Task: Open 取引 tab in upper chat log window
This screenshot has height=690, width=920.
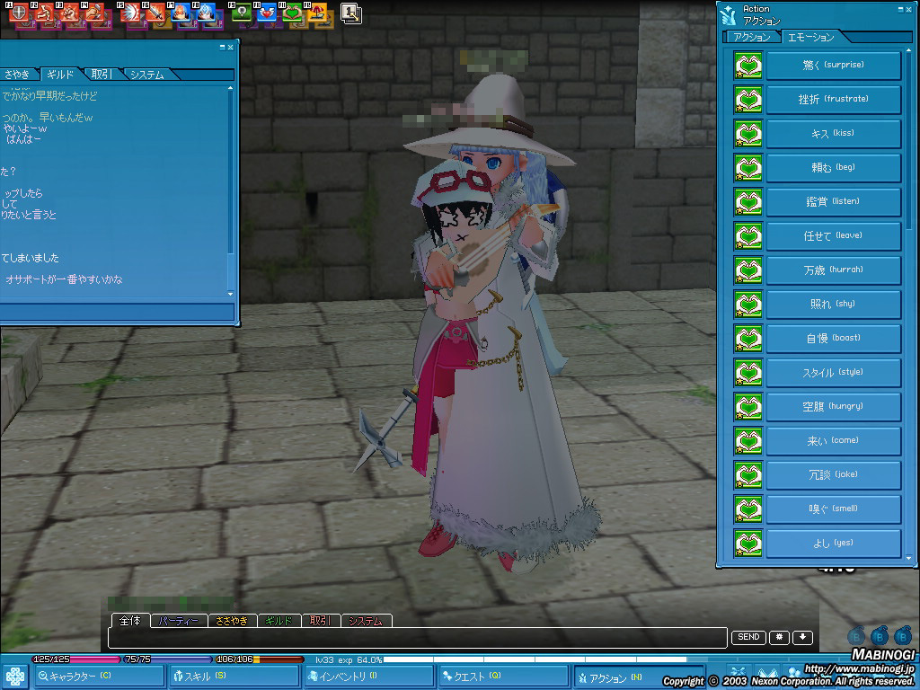Action: pos(101,75)
